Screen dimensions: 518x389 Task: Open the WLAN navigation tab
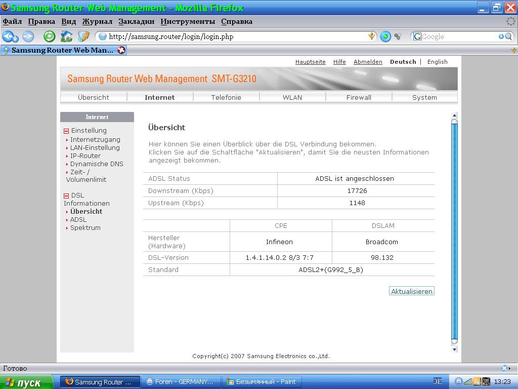click(x=292, y=97)
